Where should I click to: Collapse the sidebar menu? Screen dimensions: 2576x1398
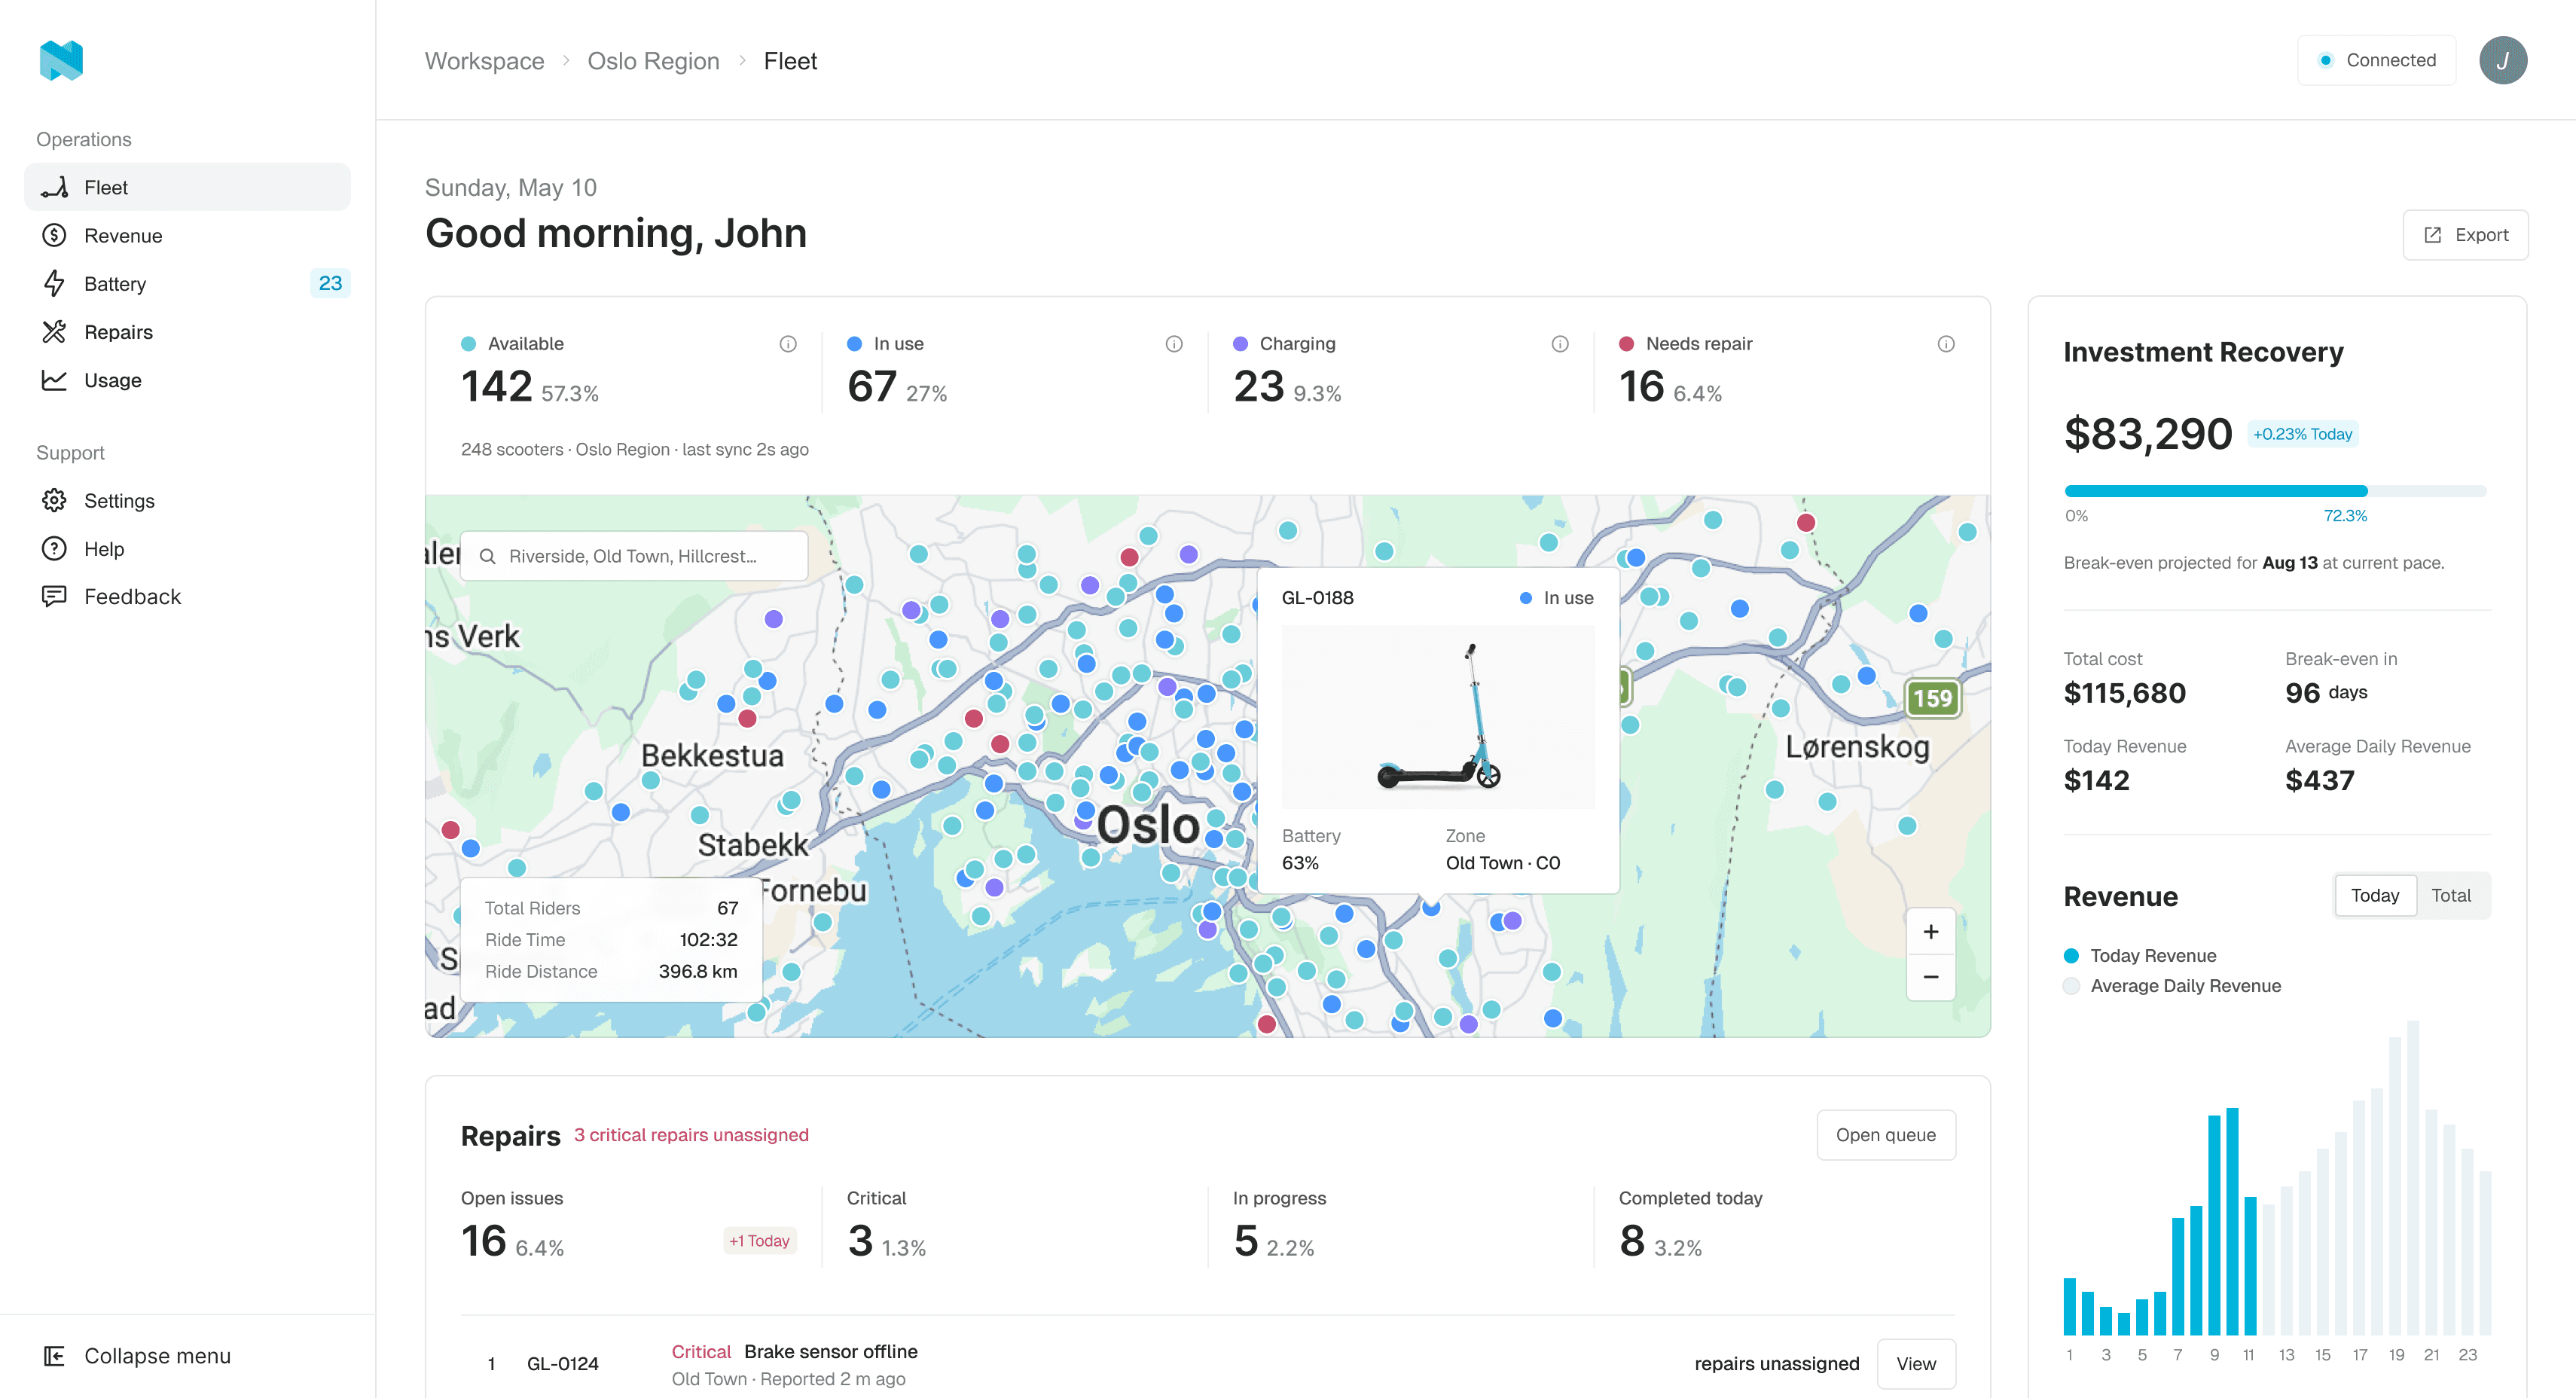[138, 1356]
